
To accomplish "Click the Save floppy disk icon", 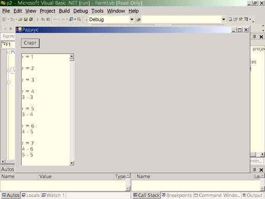I will pos(26,19).
